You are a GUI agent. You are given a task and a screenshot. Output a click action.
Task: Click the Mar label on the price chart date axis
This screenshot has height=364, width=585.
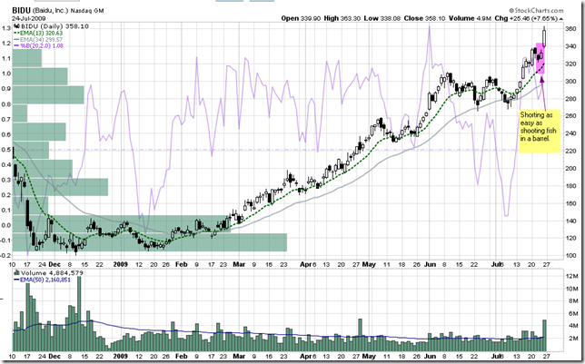(239, 264)
